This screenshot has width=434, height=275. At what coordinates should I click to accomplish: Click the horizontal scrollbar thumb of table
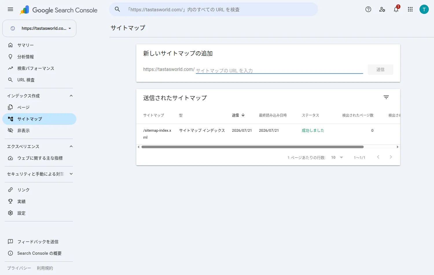[x=252, y=147]
